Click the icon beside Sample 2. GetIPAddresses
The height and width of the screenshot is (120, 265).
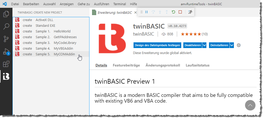tap(17, 37)
